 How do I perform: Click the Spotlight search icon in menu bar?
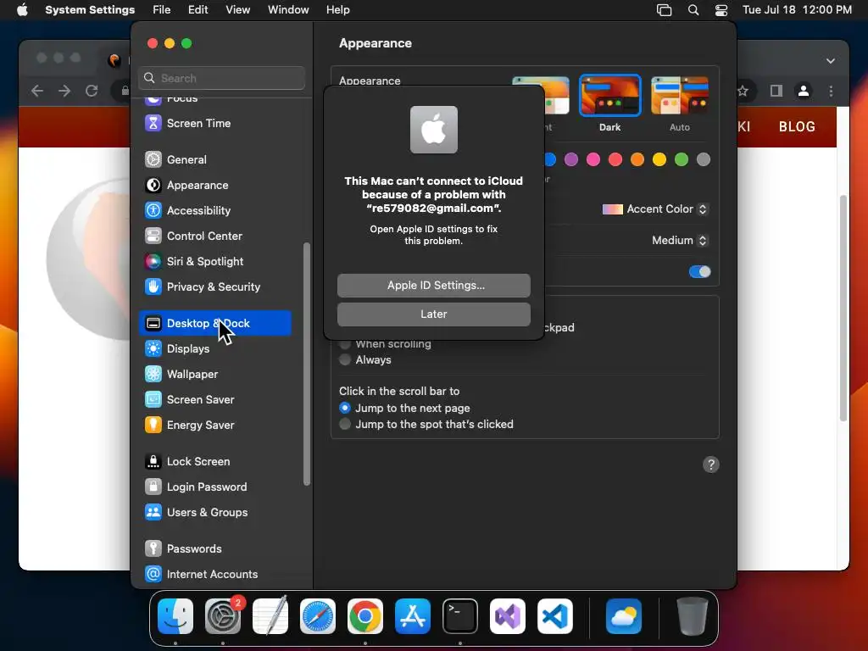[x=693, y=10]
